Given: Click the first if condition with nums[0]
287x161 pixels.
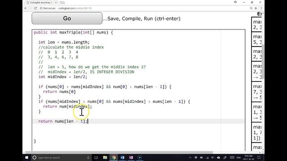Looking at the screenshot, I should 104,87.
